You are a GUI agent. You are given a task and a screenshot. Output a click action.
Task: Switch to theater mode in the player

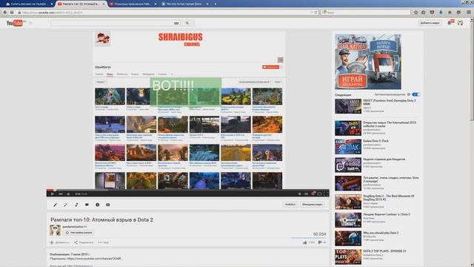click(x=319, y=194)
